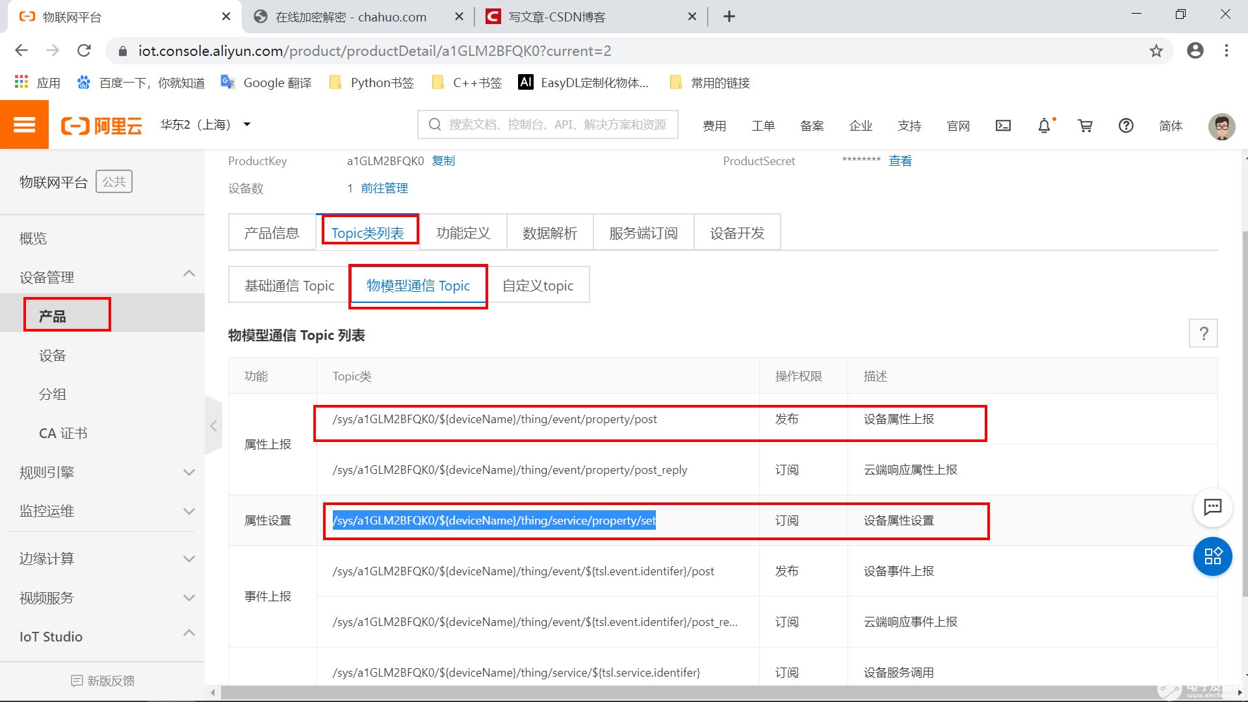Screen dimensions: 1248x702
Task: Click the 复制 link next to ProductKey
Action: 443,161
